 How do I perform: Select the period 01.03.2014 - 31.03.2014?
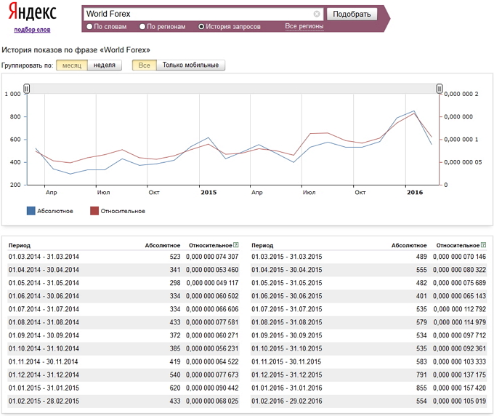(x=44, y=257)
